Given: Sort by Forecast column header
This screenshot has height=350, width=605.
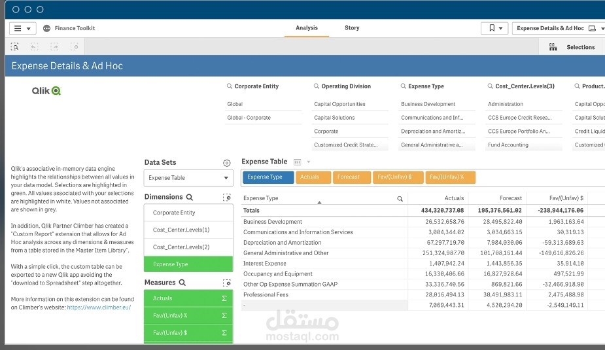Looking at the screenshot, I should (510, 198).
